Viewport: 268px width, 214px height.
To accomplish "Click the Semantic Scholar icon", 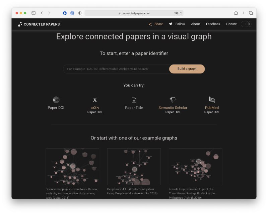I will click(173, 100).
